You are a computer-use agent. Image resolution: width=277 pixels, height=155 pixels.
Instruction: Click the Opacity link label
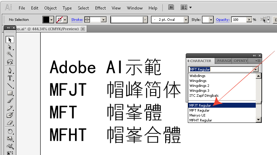click(223, 20)
